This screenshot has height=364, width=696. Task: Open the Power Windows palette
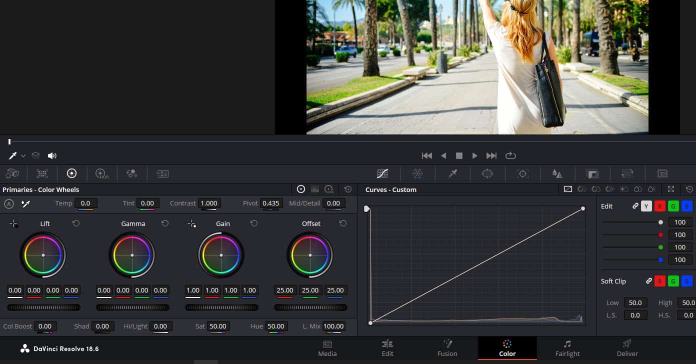(487, 173)
